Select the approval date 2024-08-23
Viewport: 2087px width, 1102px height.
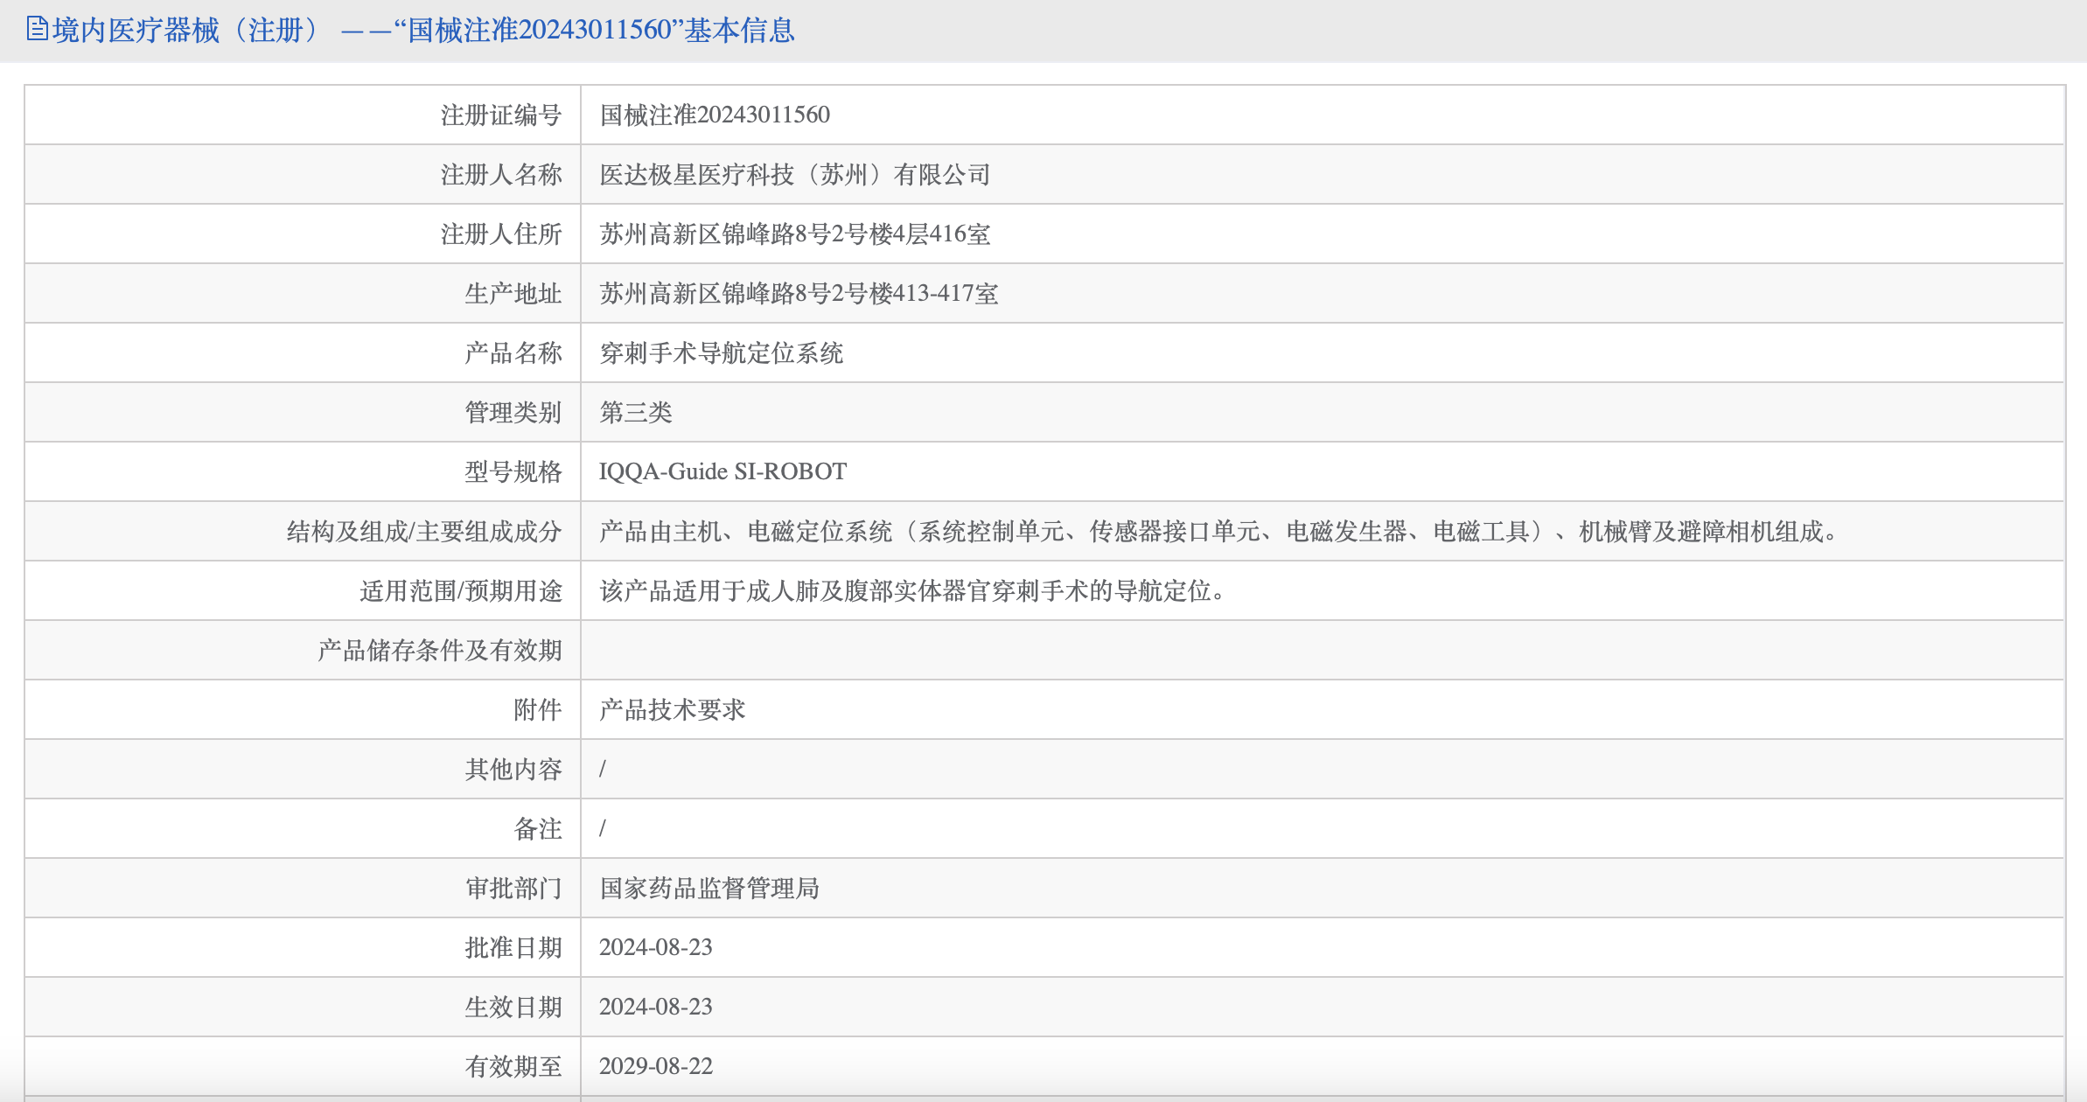pos(656,947)
